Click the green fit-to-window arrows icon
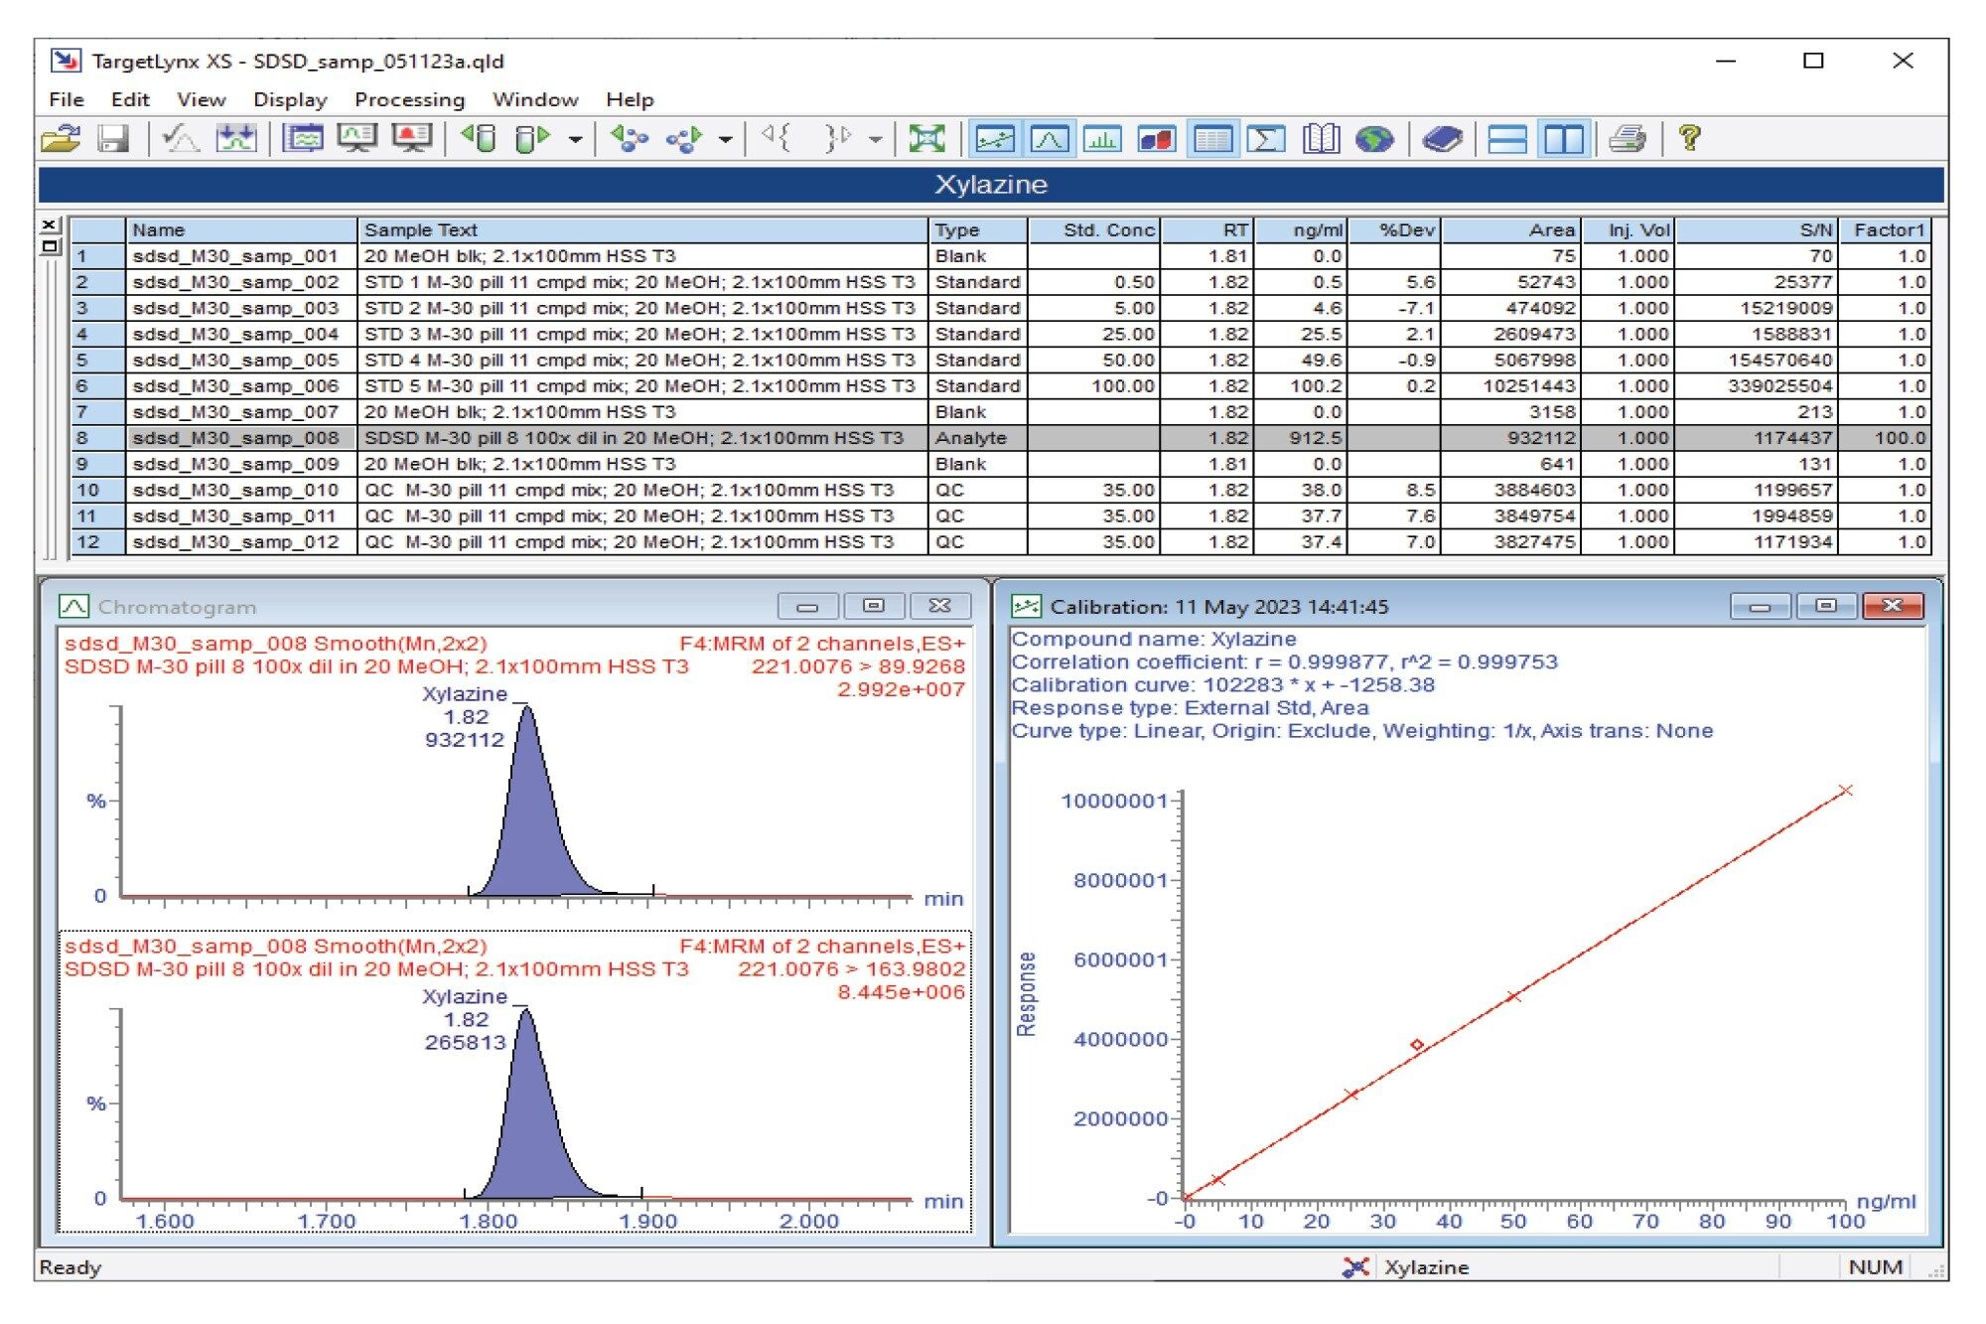 (926, 139)
